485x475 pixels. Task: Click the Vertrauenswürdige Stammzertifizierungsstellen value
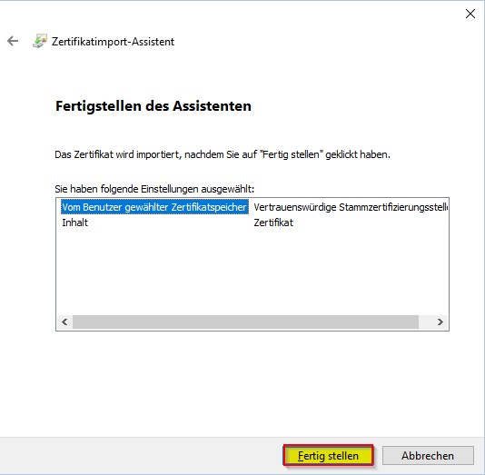pos(351,207)
